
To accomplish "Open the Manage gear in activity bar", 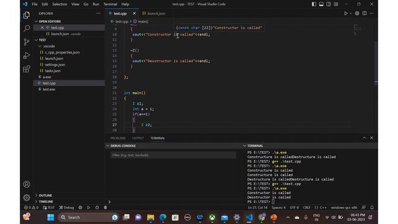I will click(26, 197).
